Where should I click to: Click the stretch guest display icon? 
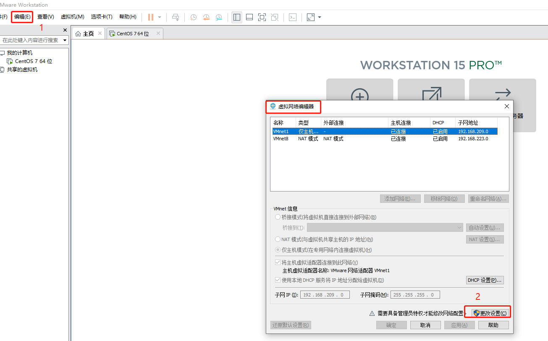pos(311,17)
